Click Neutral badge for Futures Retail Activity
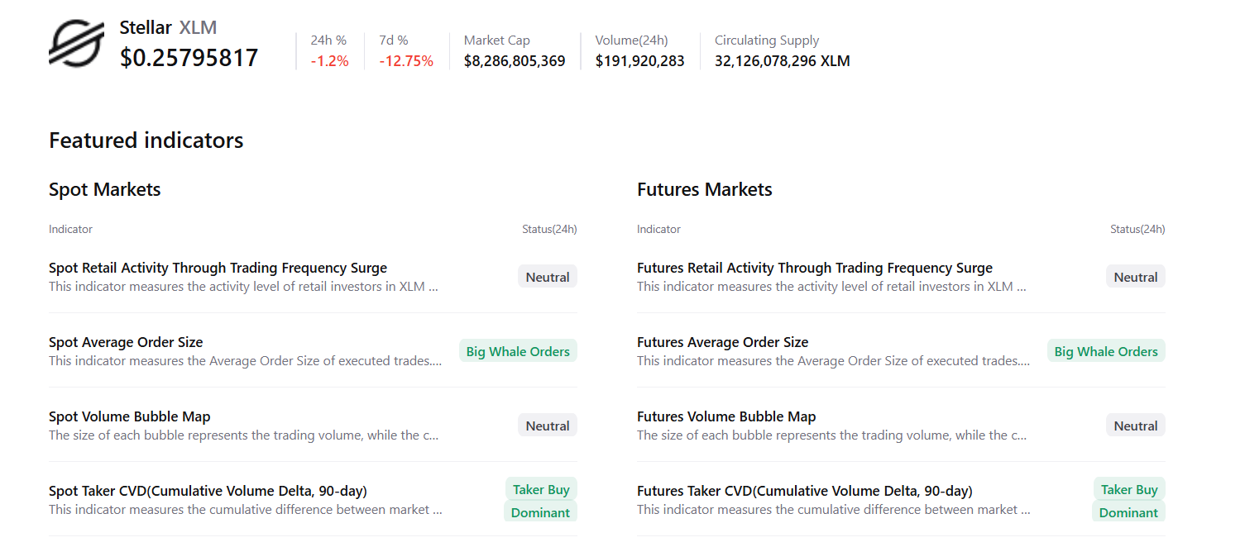 [x=1135, y=277]
